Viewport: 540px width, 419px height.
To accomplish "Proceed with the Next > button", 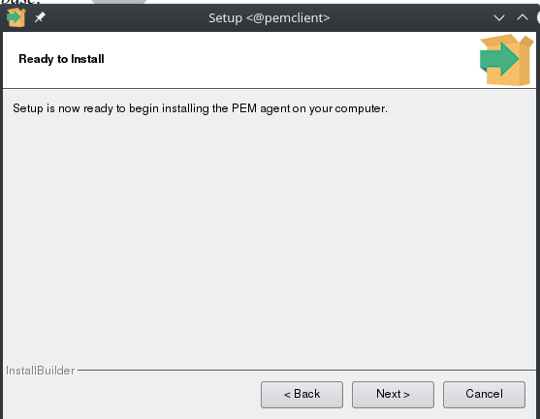I will click(x=393, y=394).
